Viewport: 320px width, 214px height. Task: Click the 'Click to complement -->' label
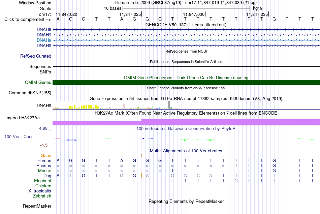[28, 20]
